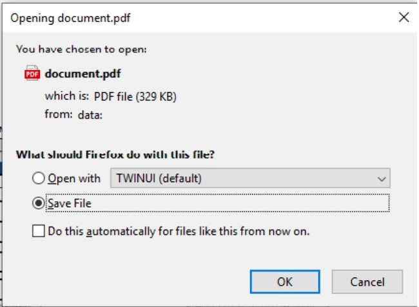The width and height of the screenshot is (419, 307).
Task: Click the OK button
Action: (x=285, y=282)
